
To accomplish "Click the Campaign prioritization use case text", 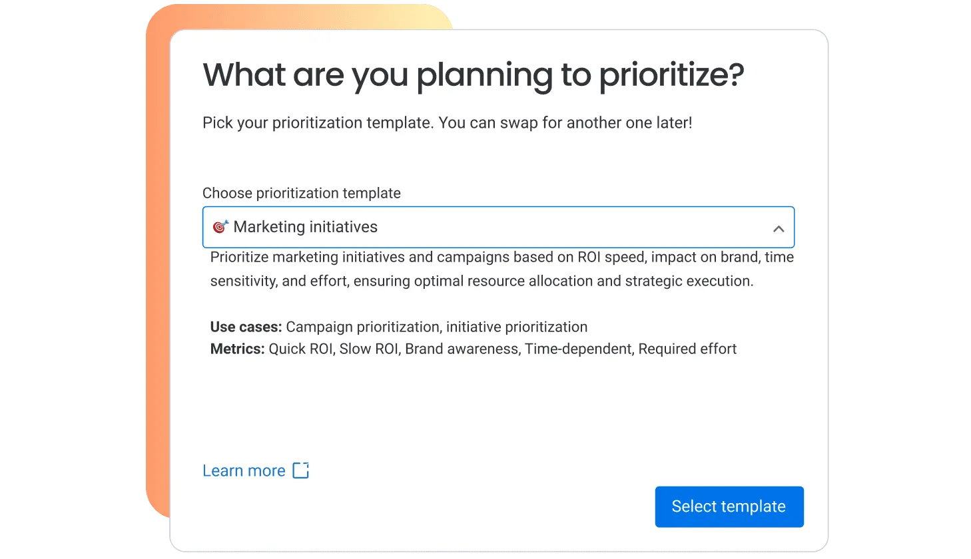I will pos(363,327).
